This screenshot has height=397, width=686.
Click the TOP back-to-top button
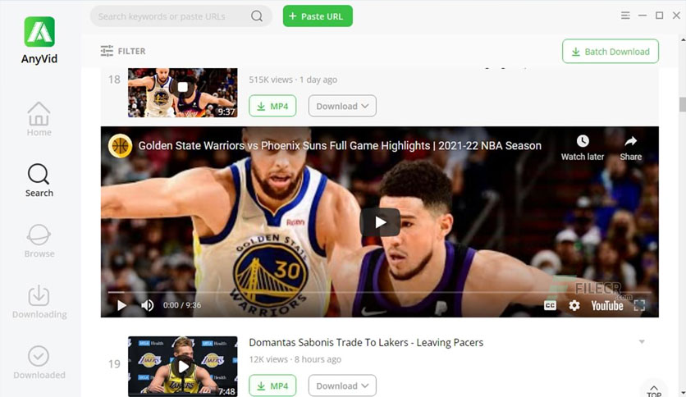tap(654, 390)
